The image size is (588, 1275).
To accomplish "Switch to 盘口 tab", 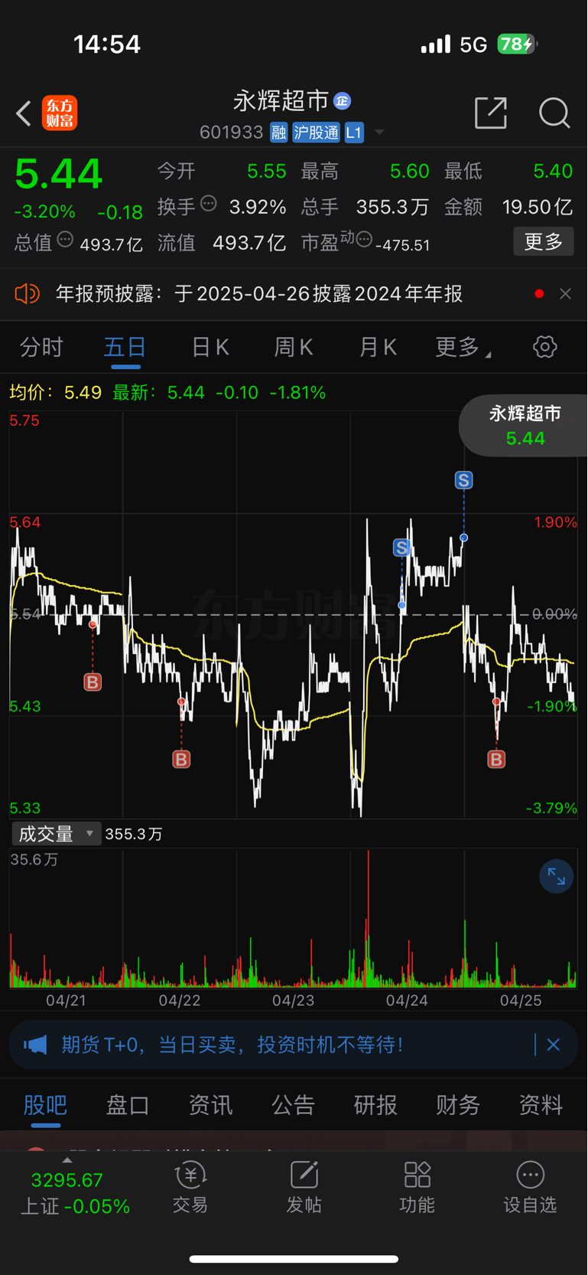I will pyautogui.click(x=128, y=1105).
